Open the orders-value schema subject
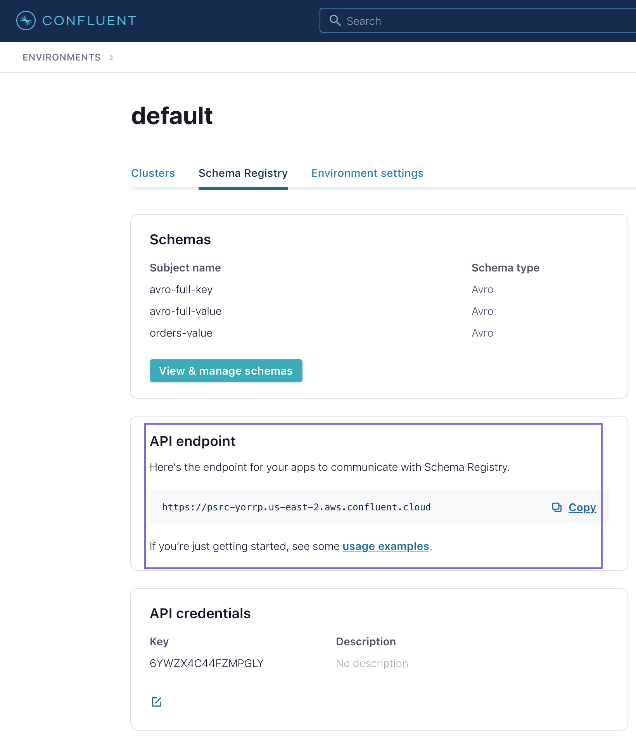Image resolution: width=636 pixels, height=738 pixels. tap(181, 333)
